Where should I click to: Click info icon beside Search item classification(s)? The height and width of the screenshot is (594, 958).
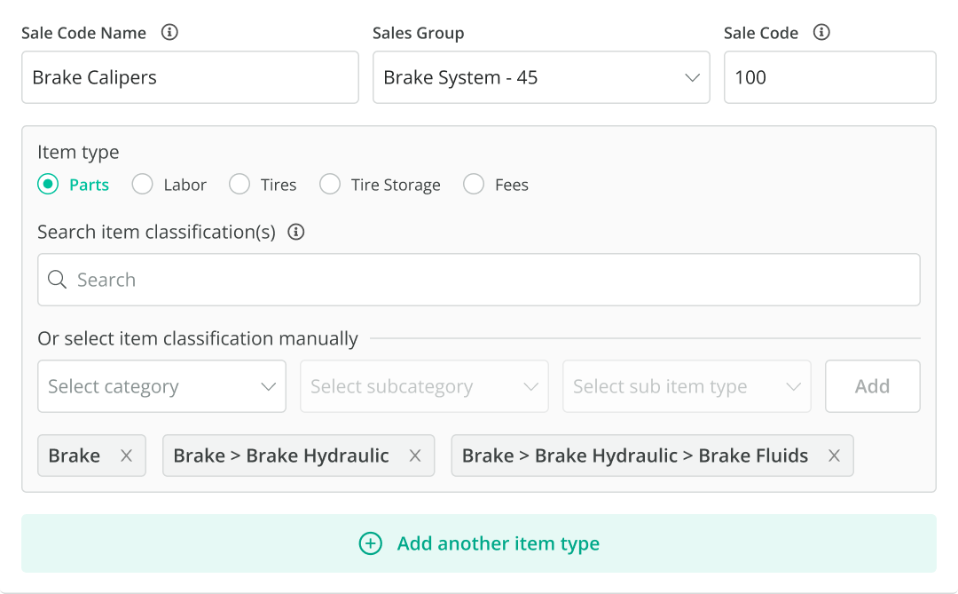click(x=296, y=232)
